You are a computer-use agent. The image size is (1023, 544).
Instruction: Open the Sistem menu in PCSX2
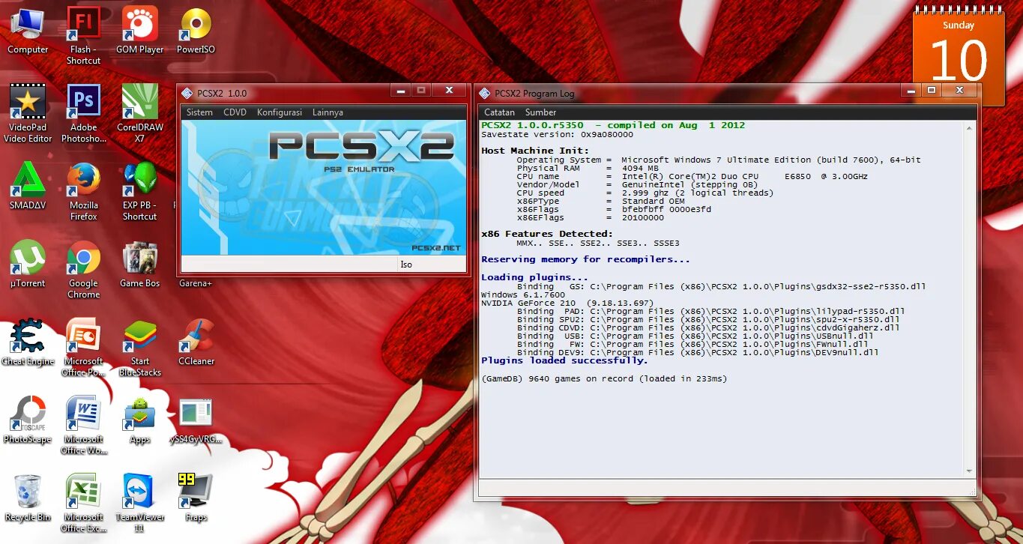click(200, 112)
